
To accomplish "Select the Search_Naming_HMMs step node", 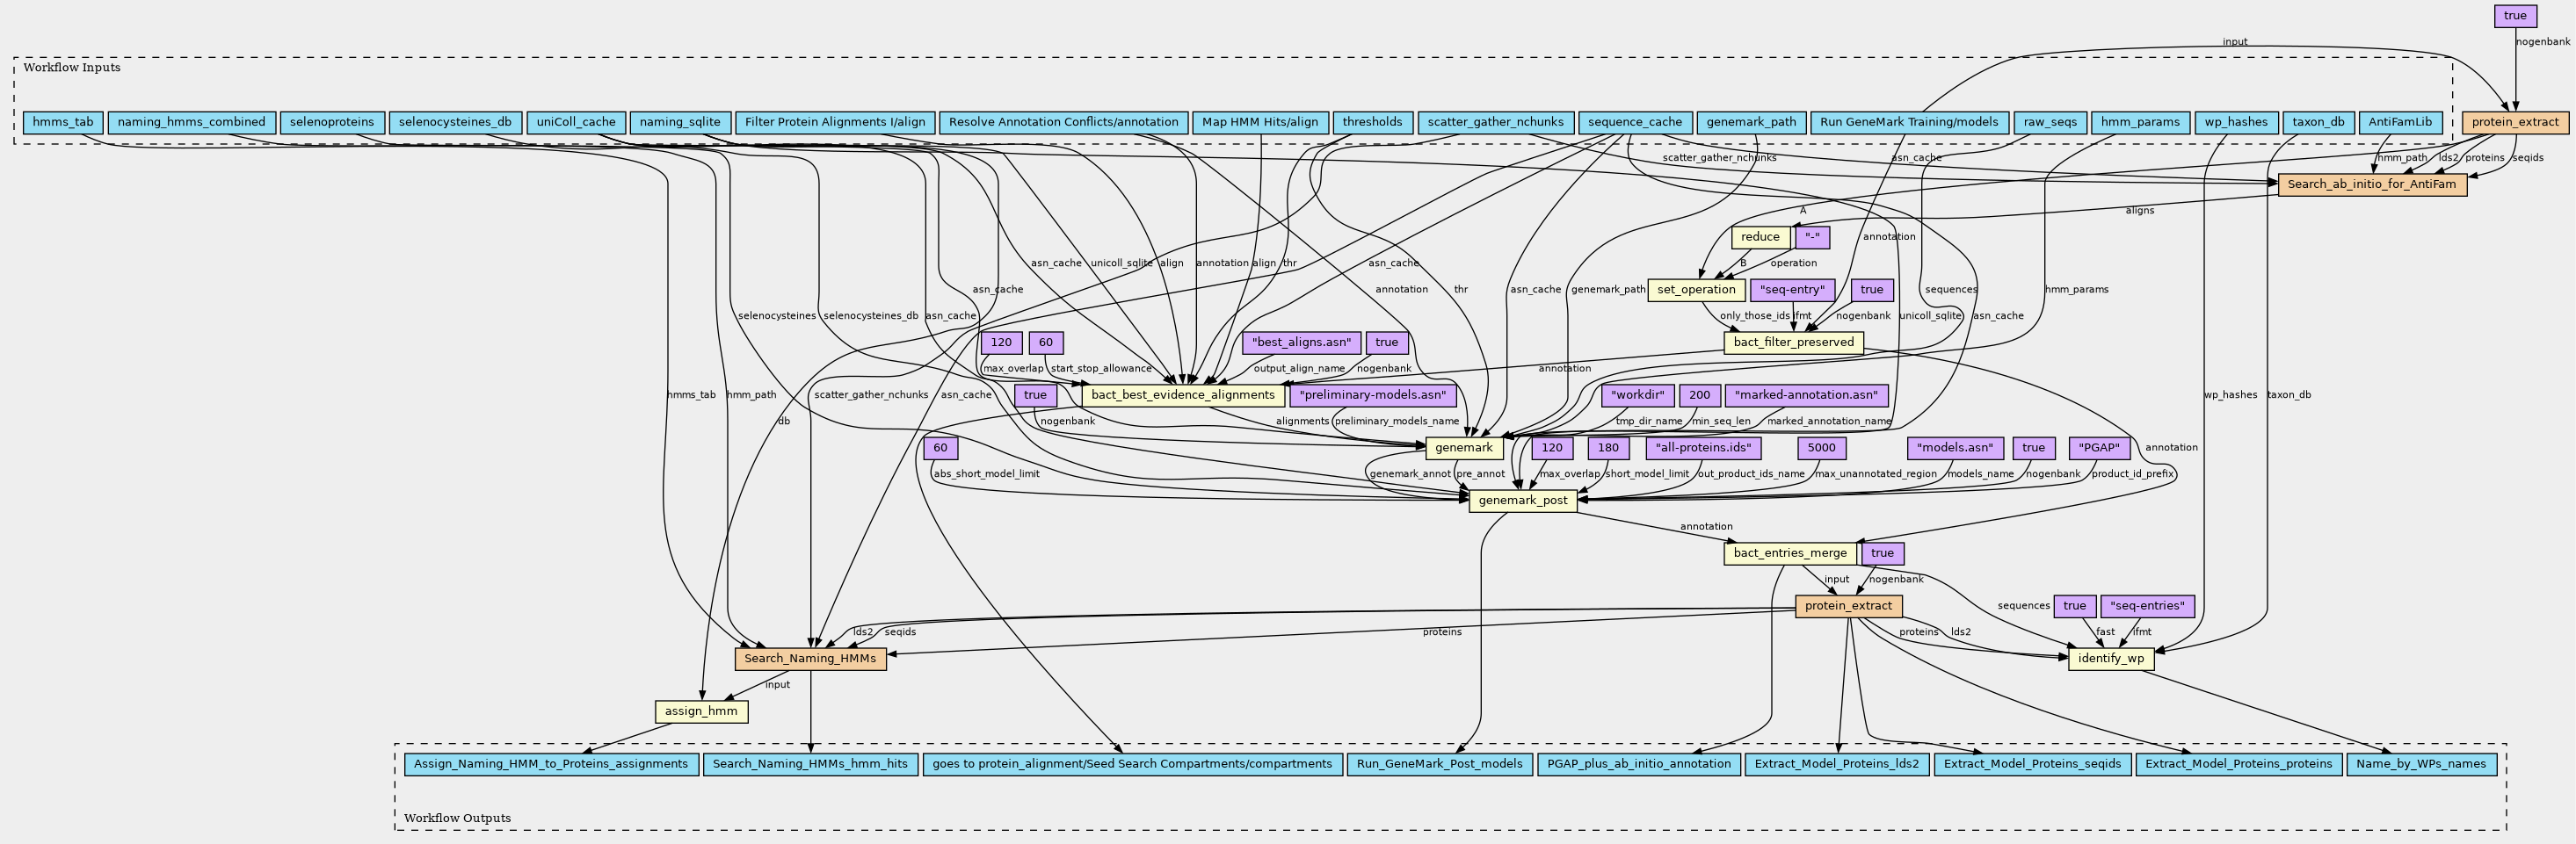I will pos(810,660).
